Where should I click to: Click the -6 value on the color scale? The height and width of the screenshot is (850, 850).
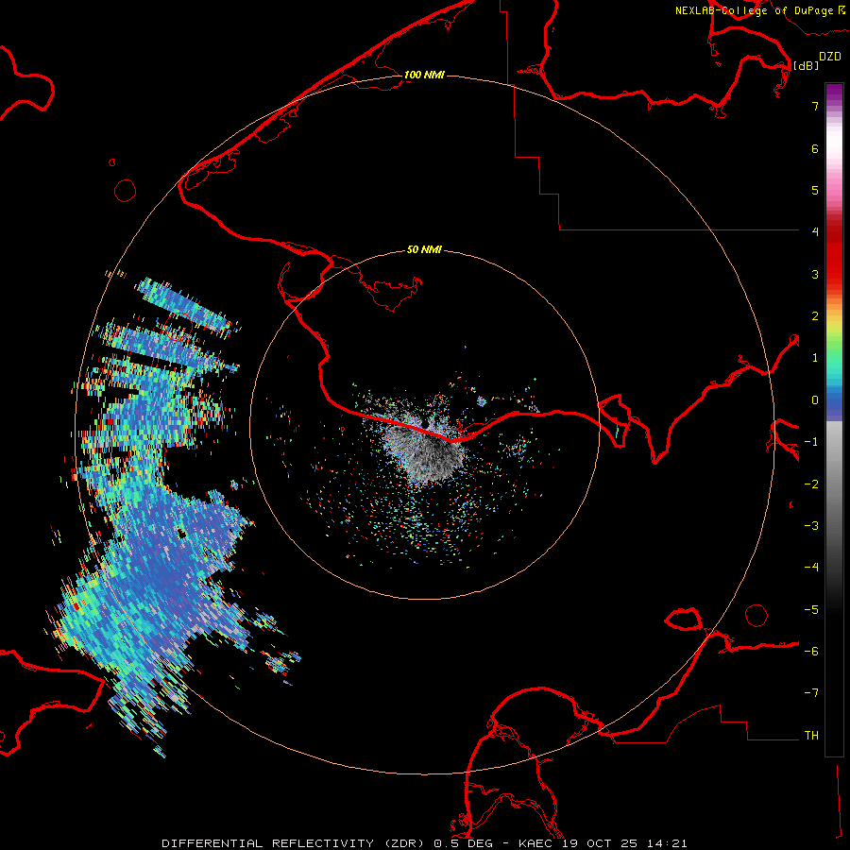coord(811,651)
